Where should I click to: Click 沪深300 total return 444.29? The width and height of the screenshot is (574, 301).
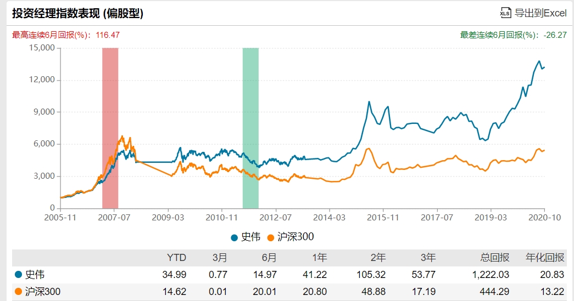(494, 292)
